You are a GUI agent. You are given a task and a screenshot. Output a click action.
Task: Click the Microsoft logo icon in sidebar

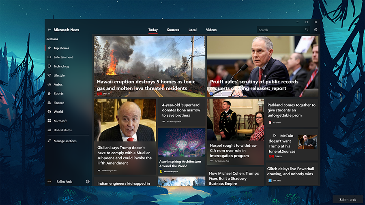[x=49, y=121]
